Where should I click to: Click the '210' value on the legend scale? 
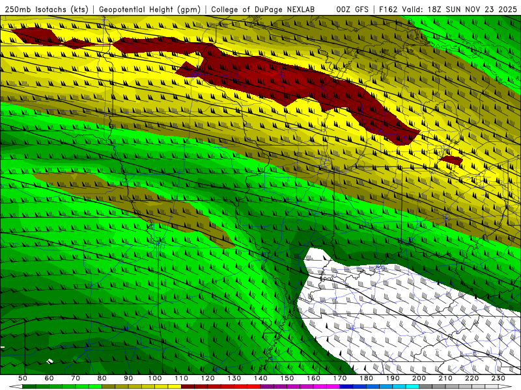[446, 378]
